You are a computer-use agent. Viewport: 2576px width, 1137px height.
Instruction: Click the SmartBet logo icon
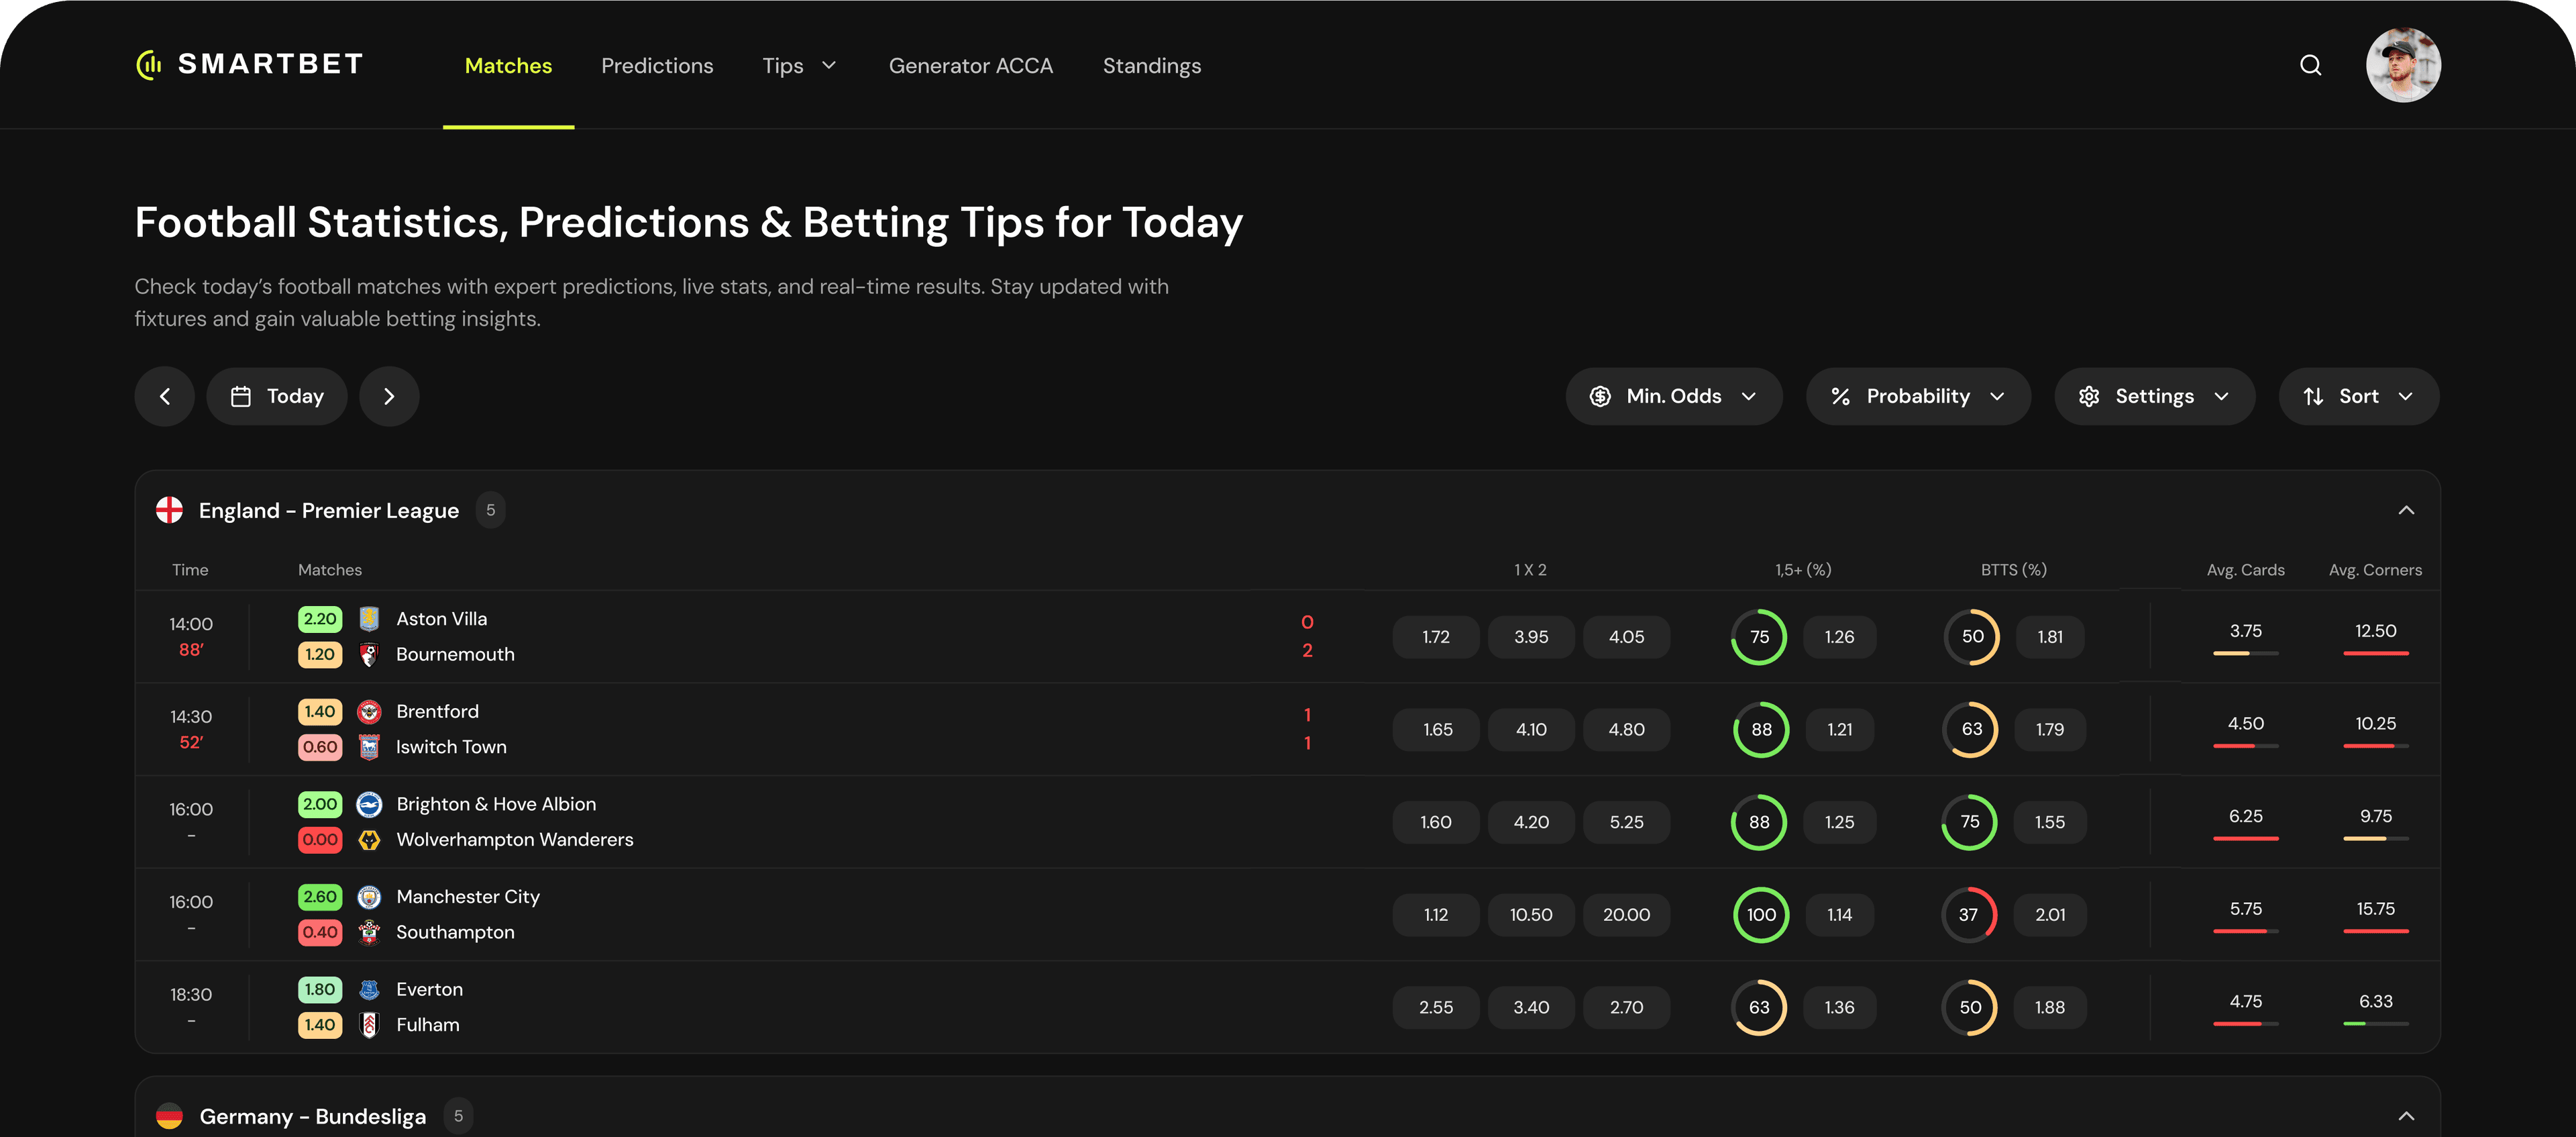pyautogui.click(x=149, y=65)
